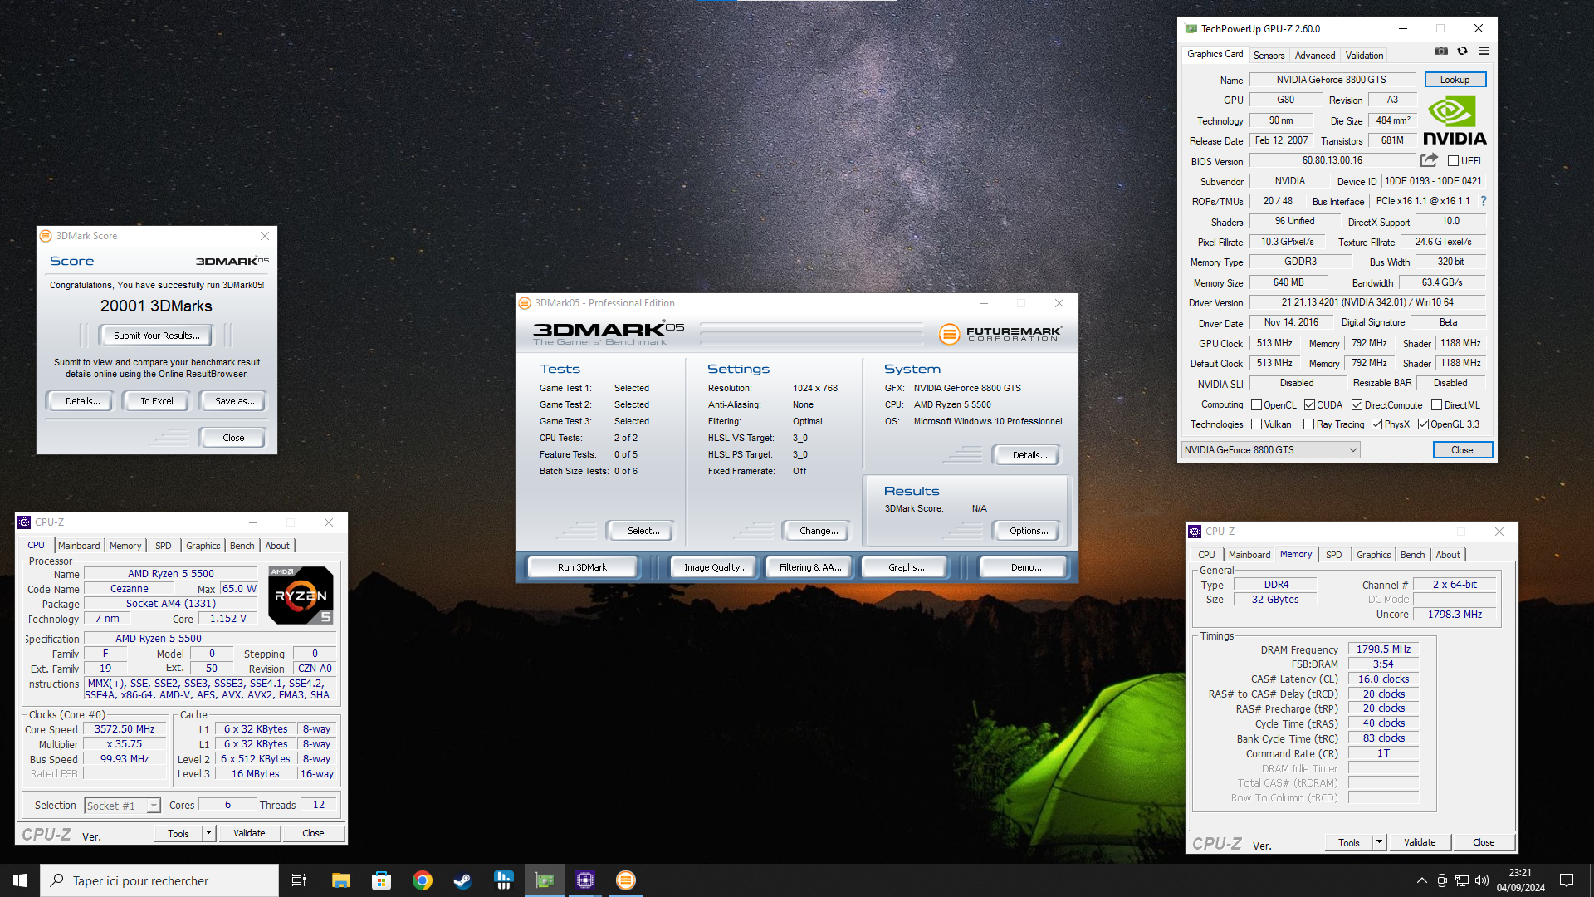This screenshot has width=1594, height=897.
Task: Toggle the DirectCompute checkbox
Action: pyautogui.click(x=1357, y=405)
